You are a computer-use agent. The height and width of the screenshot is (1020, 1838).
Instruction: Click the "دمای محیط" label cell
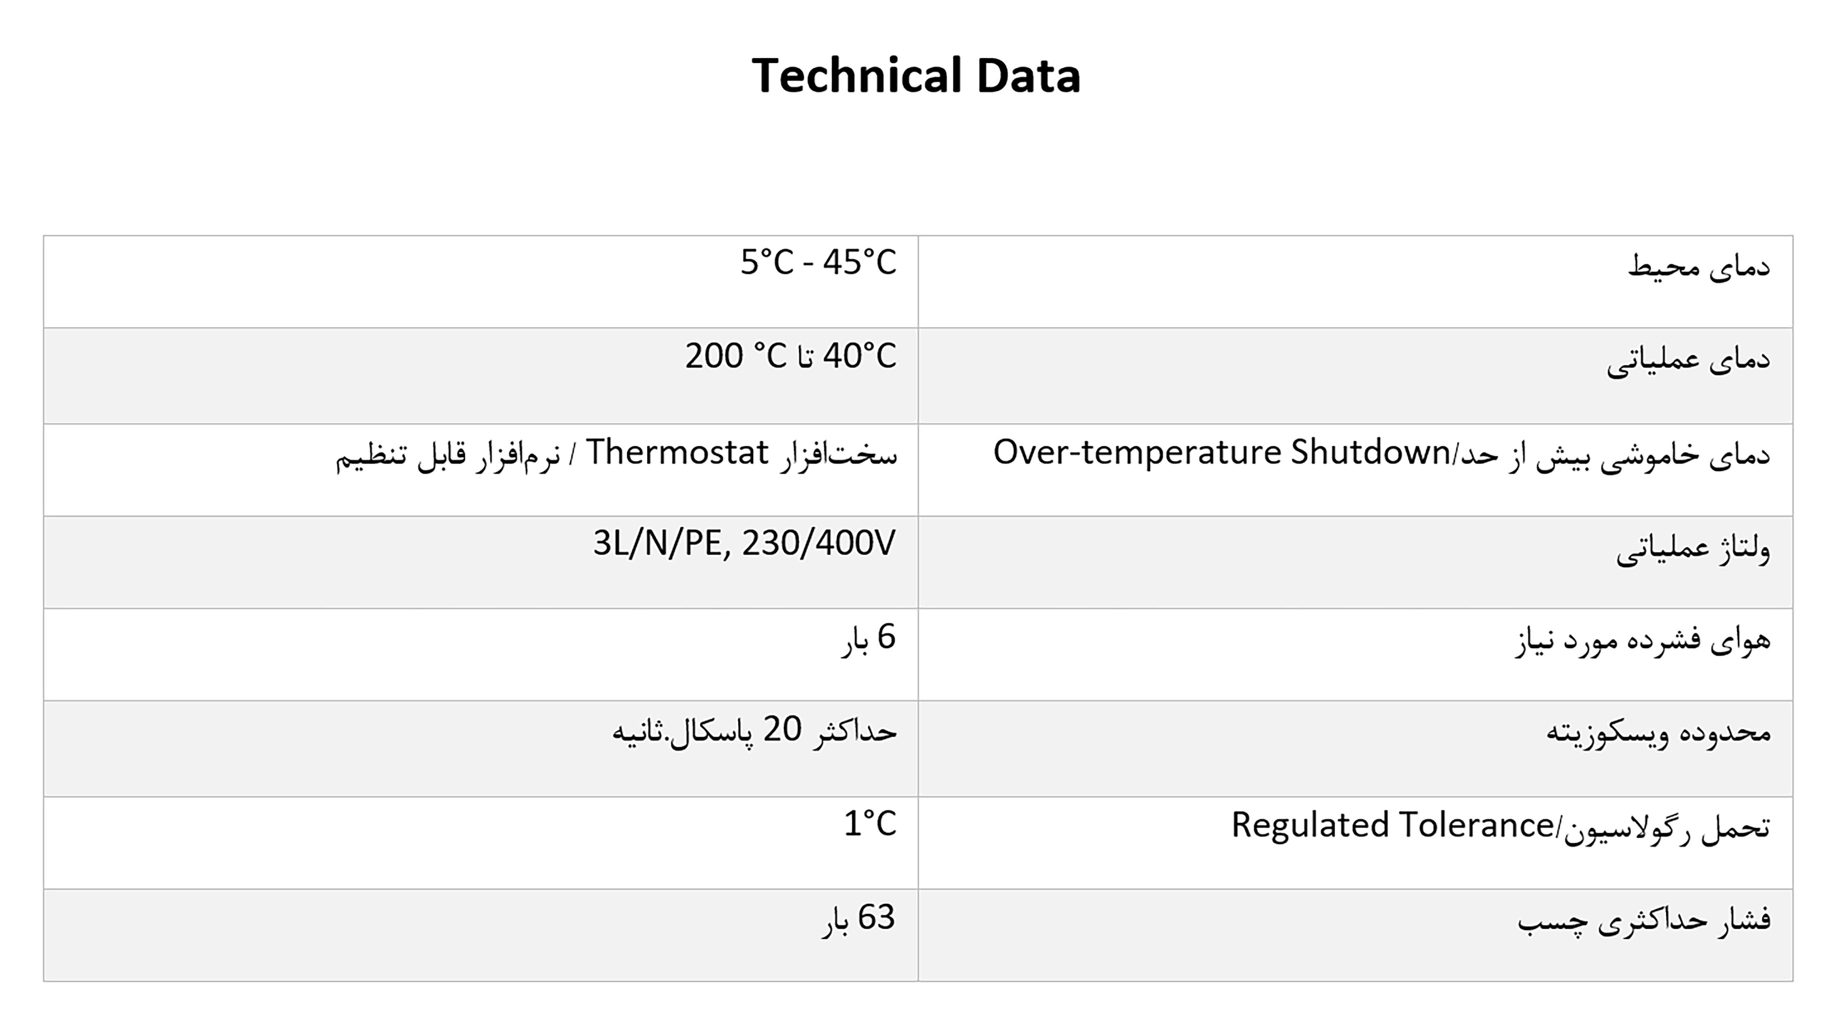pyautogui.click(x=1698, y=267)
